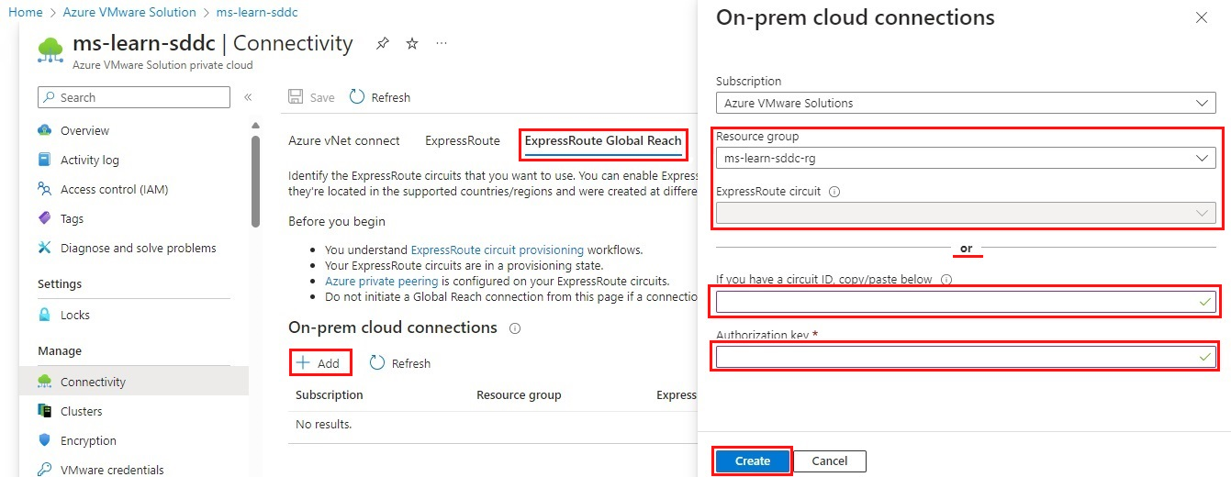Cancel the on-prem connection form

829,460
